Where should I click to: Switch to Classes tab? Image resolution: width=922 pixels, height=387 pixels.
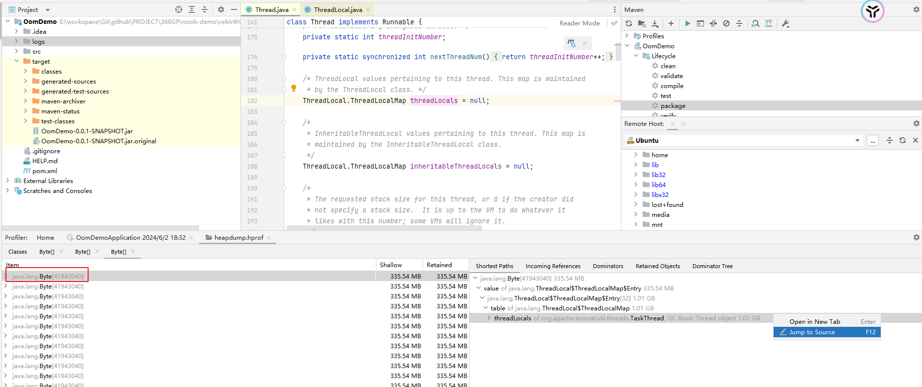click(x=17, y=252)
